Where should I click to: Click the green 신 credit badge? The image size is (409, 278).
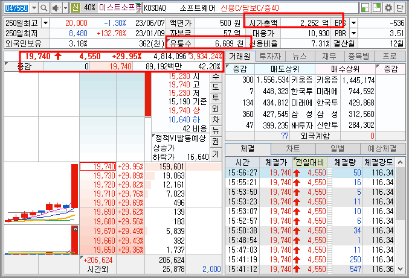[75, 8]
